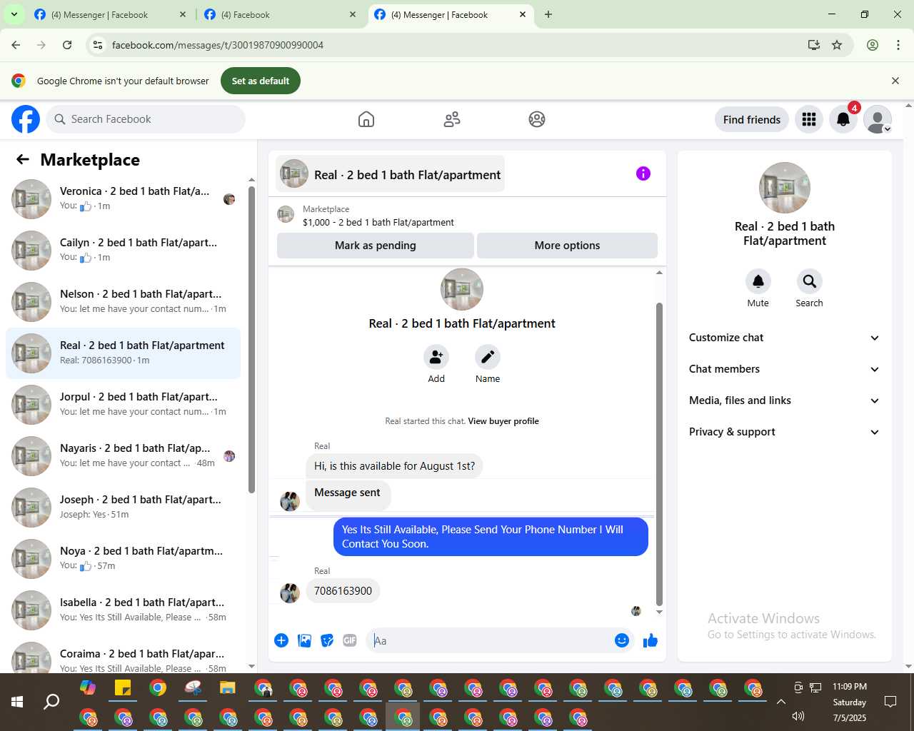Edit the chat Name pencil icon
The height and width of the screenshot is (731, 914).
pyautogui.click(x=488, y=357)
